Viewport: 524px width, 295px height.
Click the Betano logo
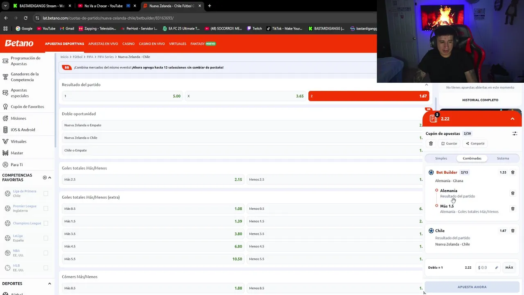coord(19,43)
